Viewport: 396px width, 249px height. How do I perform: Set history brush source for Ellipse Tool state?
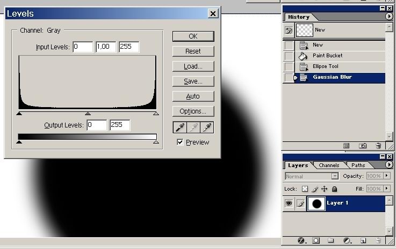tap(289, 67)
